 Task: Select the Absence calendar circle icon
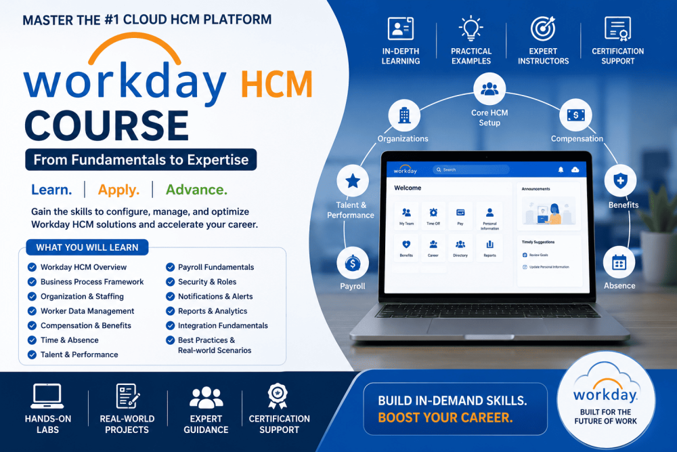[619, 262]
